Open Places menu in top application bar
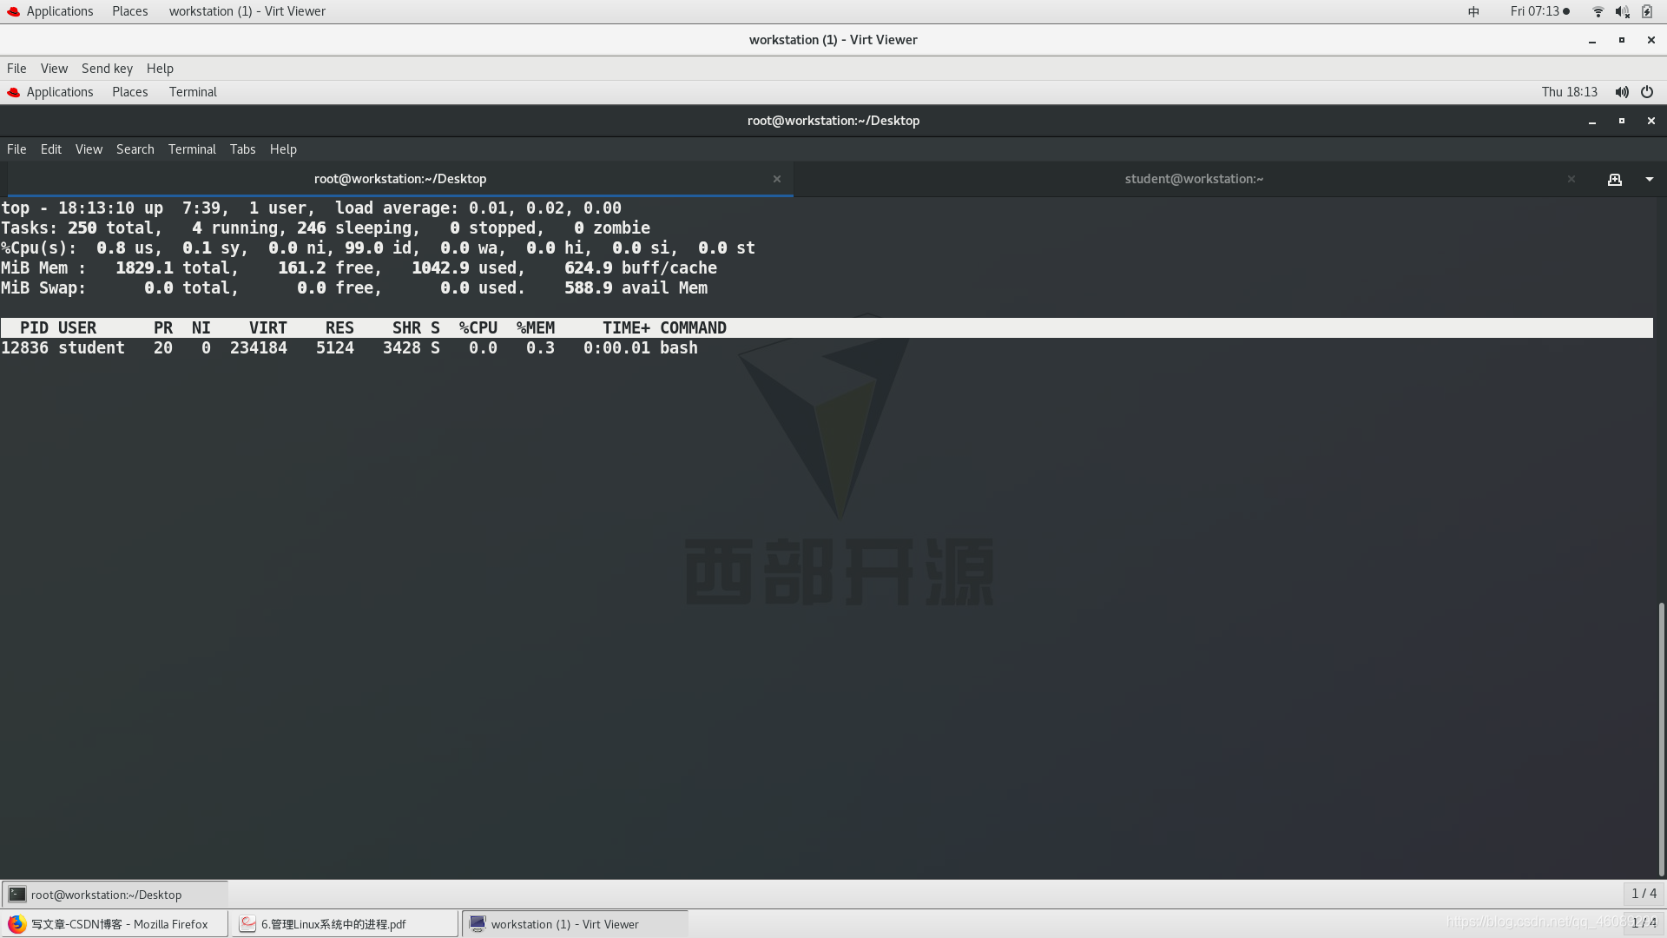The height and width of the screenshot is (938, 1667). pos(129,10)
